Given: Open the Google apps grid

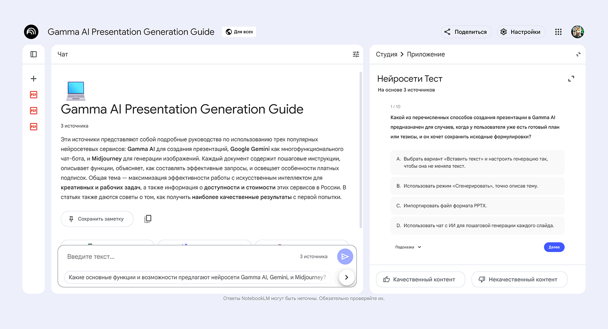Looking at the screenshot, I should point(558,32).
